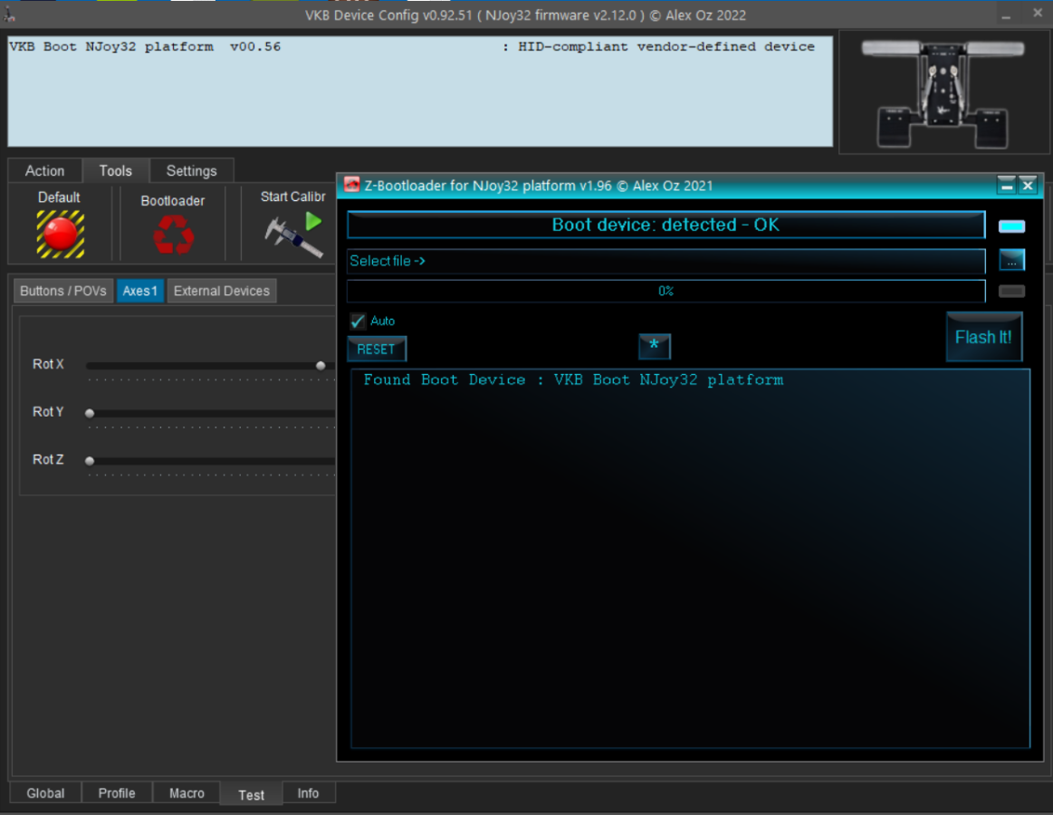Click the 0% flash progress bar
This screenshot has width=1053, height=815.
click(666, 291)
